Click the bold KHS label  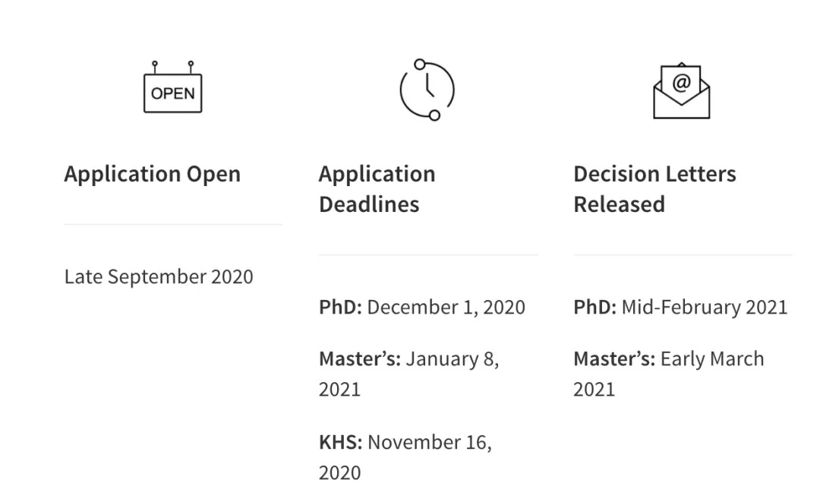(340, 443)
